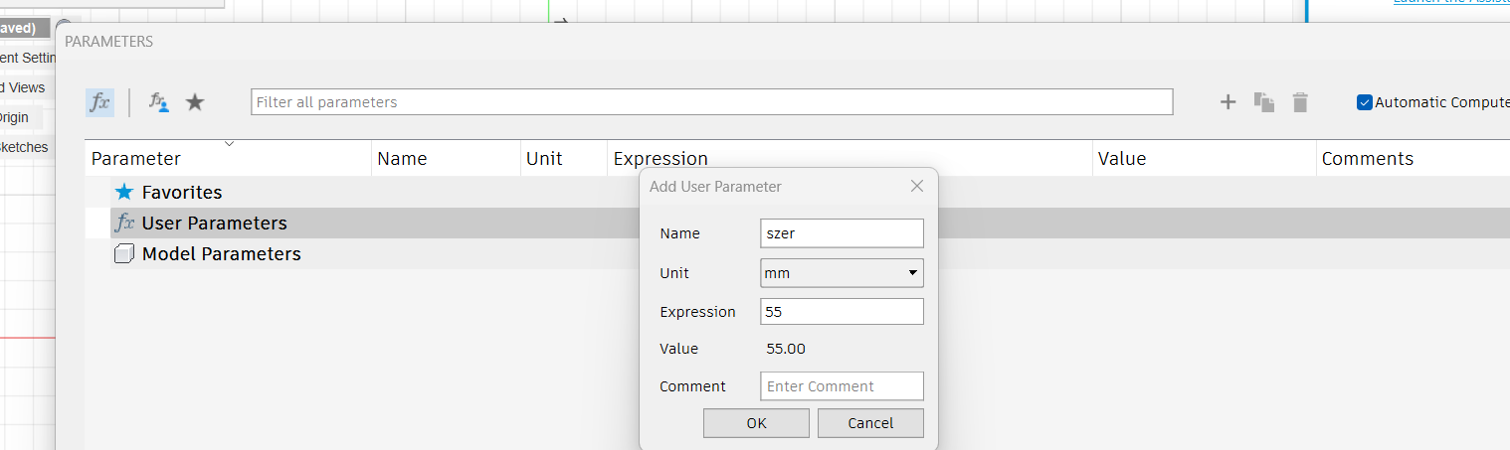1510x450 pixels.
Task: Click the Name field containing szer
Action: click(x=842, y=233)
